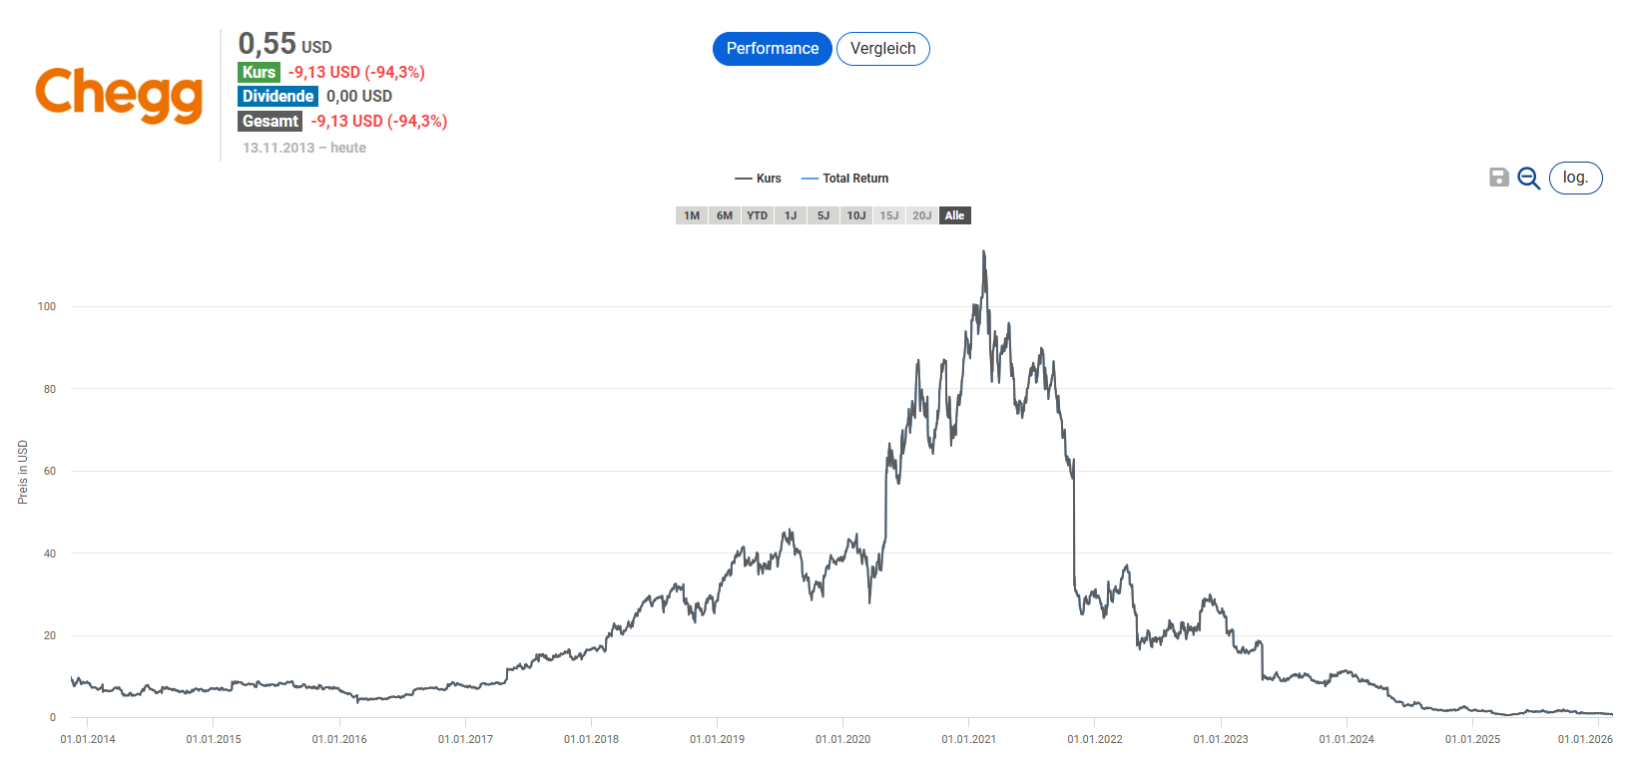Toggle Total Return series in legend
Image resolution: width=1627 pixels, height=758 pixels.
[845, 179]
